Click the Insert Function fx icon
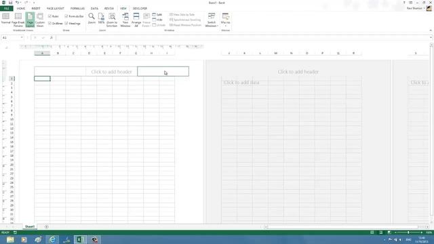 point(52,38)
